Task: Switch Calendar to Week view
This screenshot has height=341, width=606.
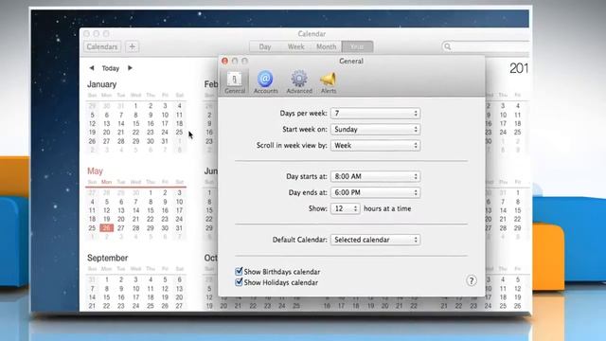Action: 295,46
